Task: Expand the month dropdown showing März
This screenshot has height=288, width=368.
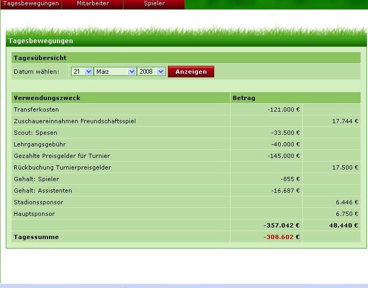Action: pos(115,72)
